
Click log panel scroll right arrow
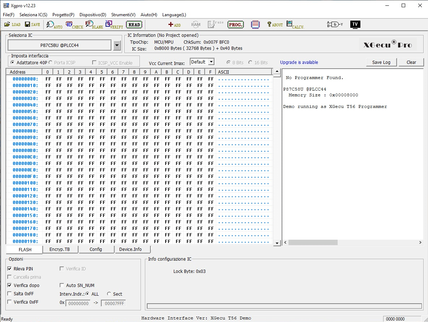[x=420, y=242]
